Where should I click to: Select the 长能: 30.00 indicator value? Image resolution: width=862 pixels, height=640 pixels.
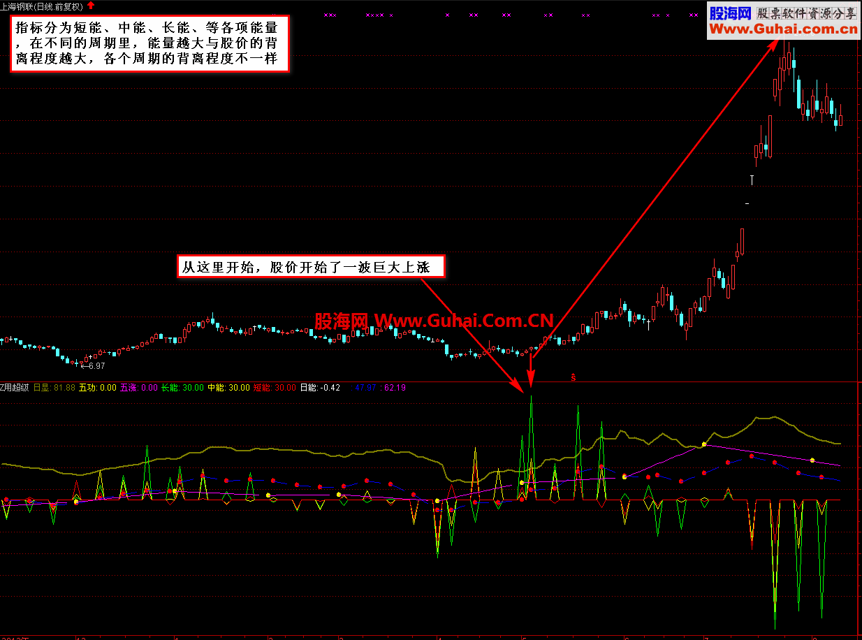click(x=182, y=387)
